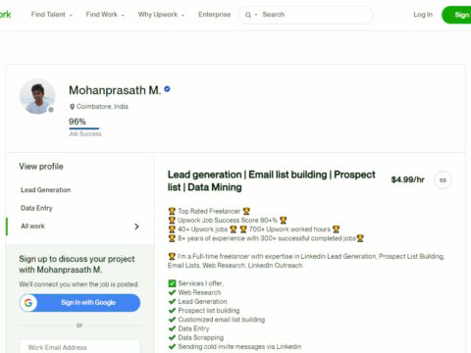The height and width of the screenshot is (353, 471).
Task: Open the search type dropdown arrow
Action: pos(256,15)
